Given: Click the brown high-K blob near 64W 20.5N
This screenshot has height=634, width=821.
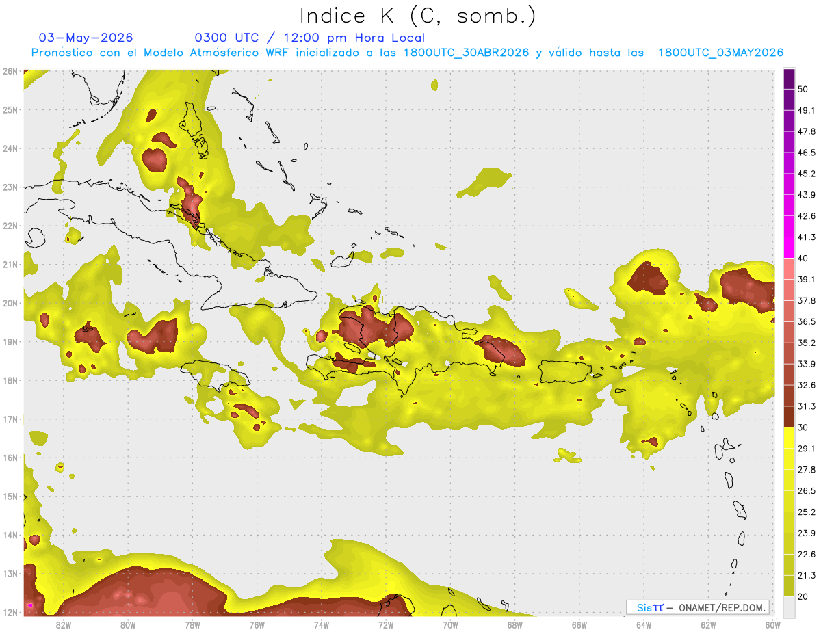Looking at the screenshot, I should click(x=647, y=279).
